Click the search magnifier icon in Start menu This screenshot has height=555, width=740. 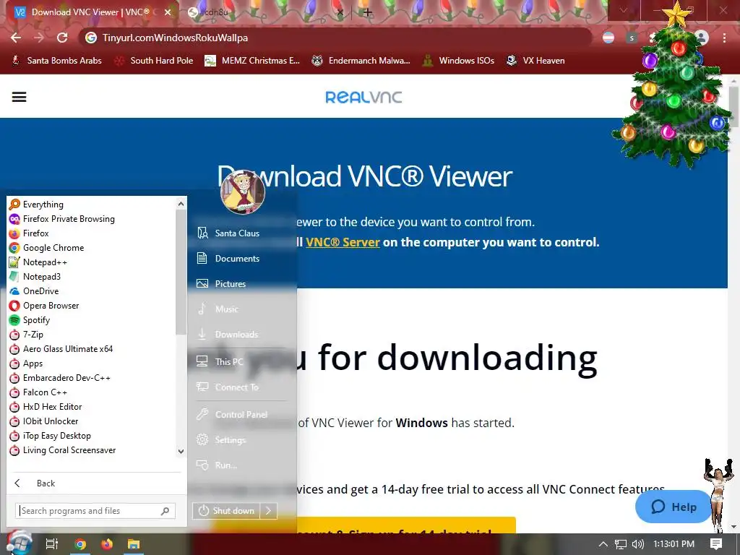165,511
